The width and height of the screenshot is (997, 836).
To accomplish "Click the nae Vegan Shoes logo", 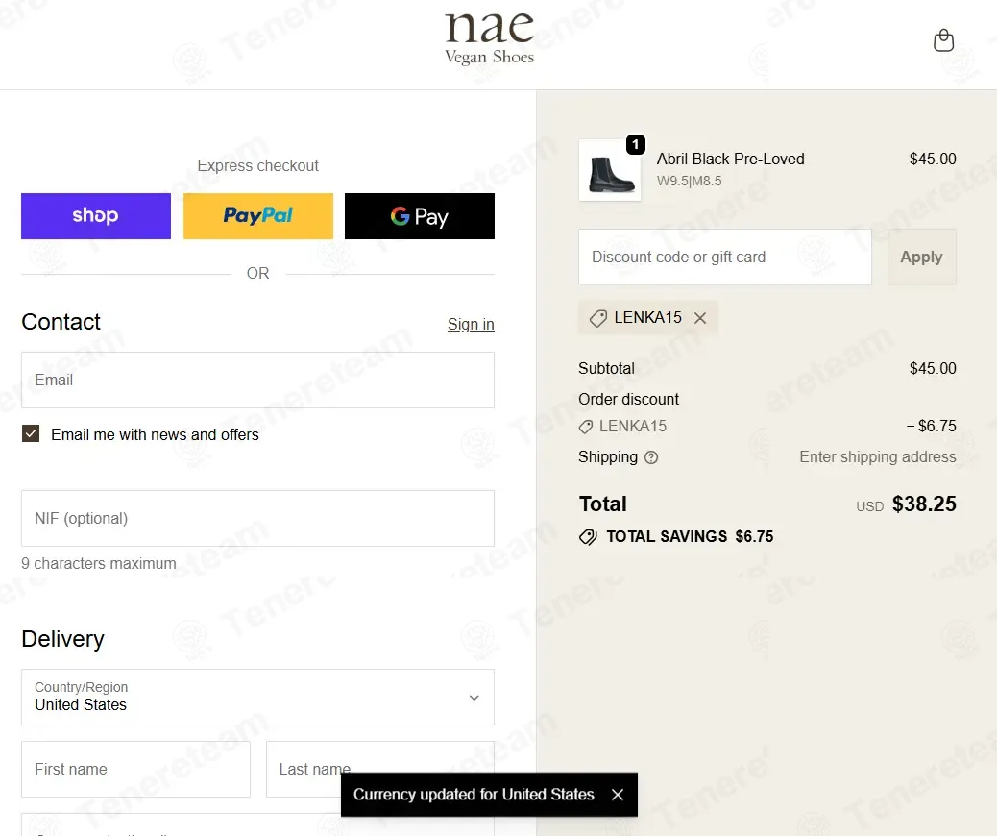I will (x=489, y=38).
